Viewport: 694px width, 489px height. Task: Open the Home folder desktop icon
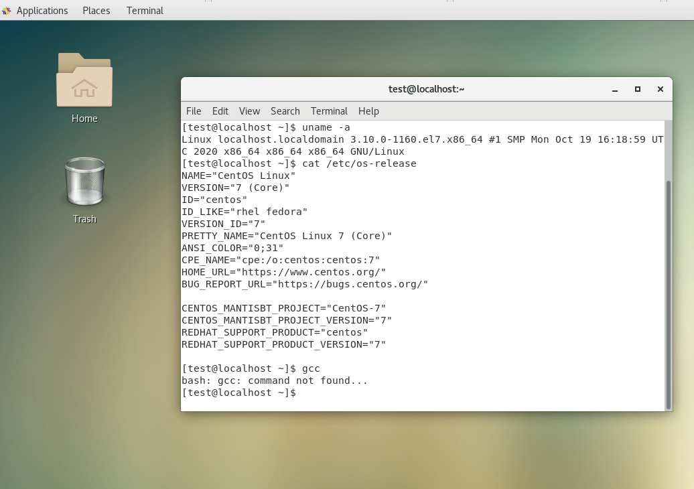pos(84,80)
